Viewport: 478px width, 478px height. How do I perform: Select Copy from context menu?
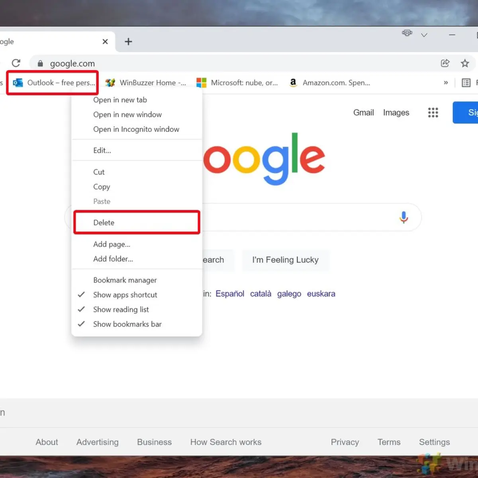point(137,187)
